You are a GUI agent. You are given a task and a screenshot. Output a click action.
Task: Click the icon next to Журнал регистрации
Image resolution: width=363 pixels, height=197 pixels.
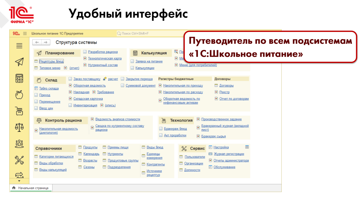[x=210, y=154]
